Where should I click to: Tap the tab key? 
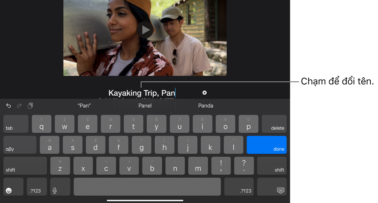point(16,124)
